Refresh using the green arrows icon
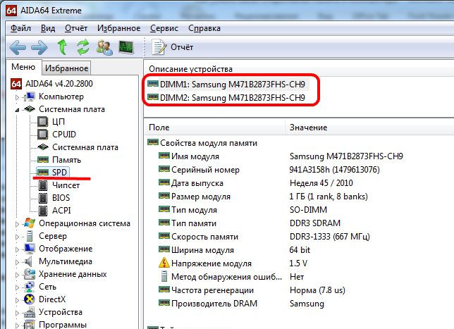Screen dimensions: 454x329 coord(83,47)
